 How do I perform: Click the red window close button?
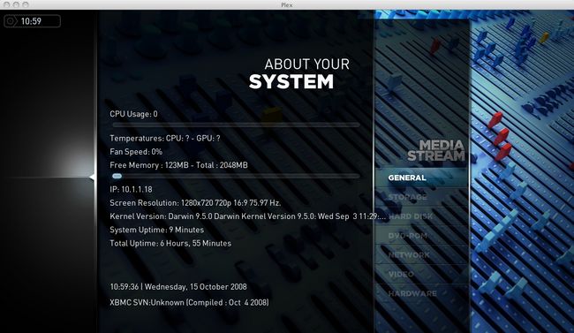coord(6,4)
